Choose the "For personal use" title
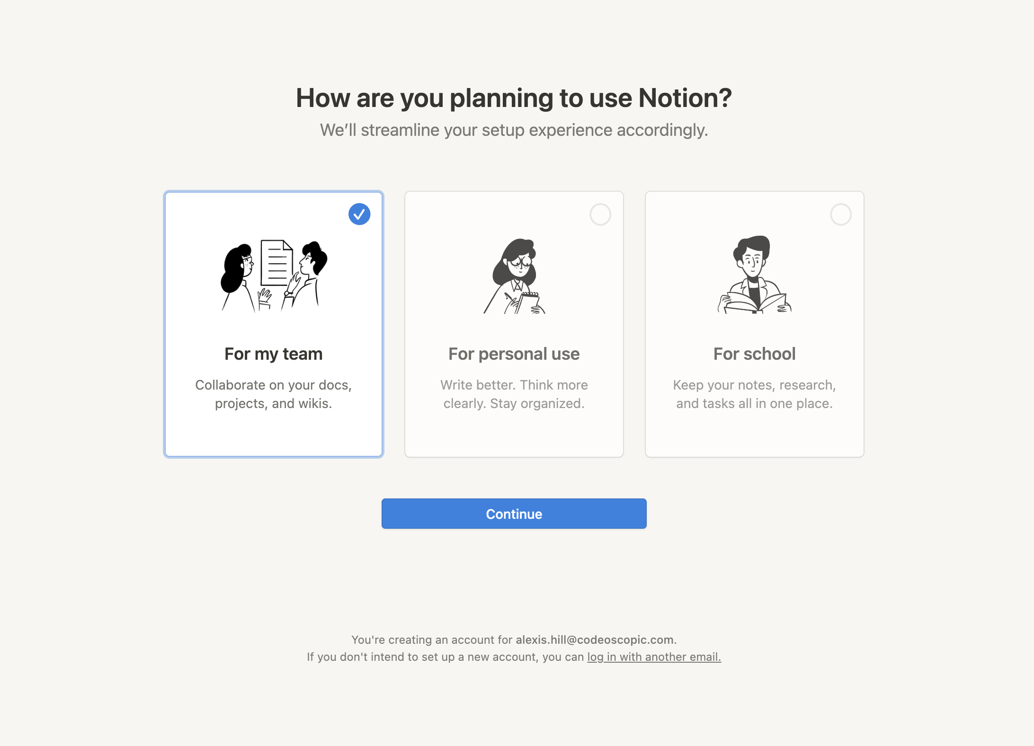The height and width of the screenshot is (746, 1034). pyautogui.click(x=514, y=354)
